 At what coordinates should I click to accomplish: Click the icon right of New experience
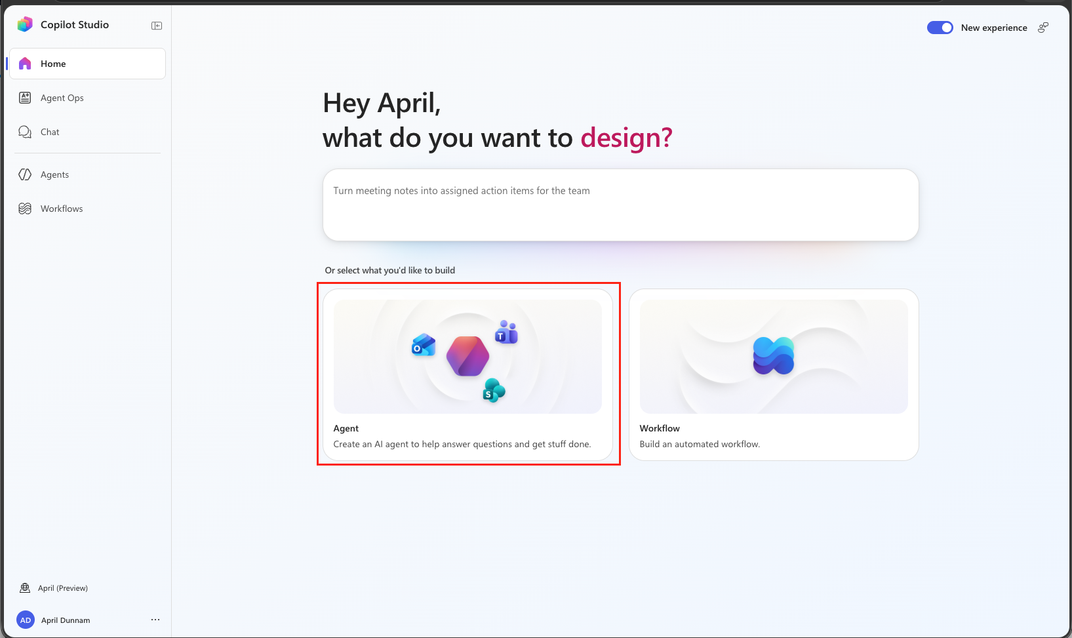(x=1043, y=28)
